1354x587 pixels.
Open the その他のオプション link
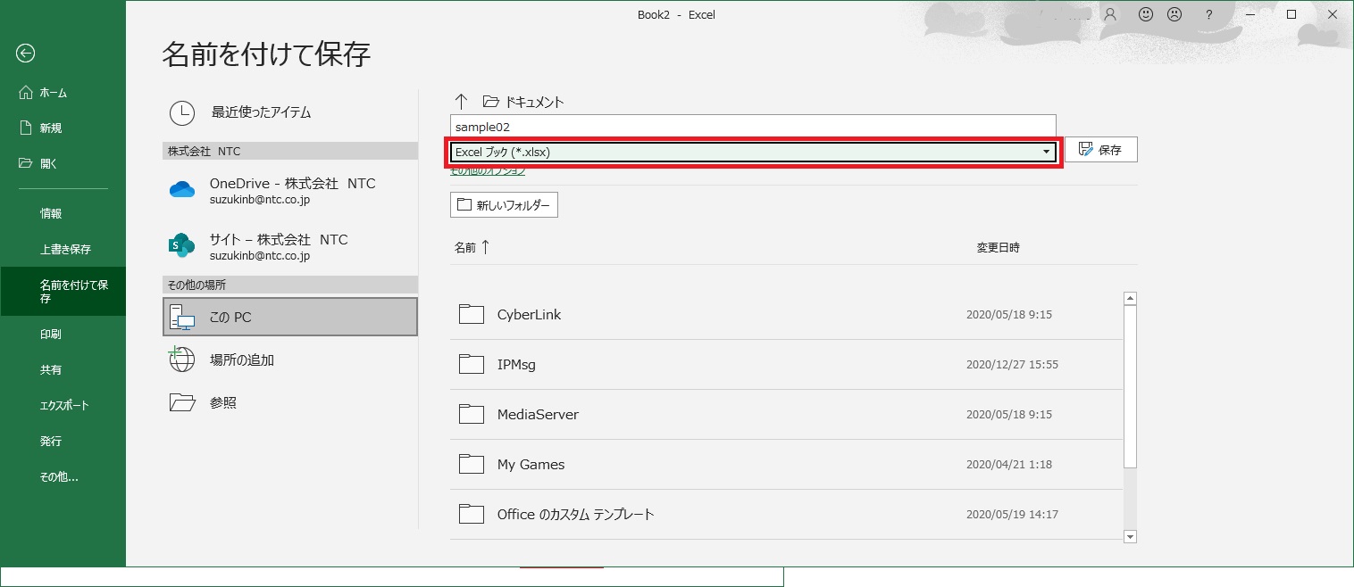tap(486, 170)
